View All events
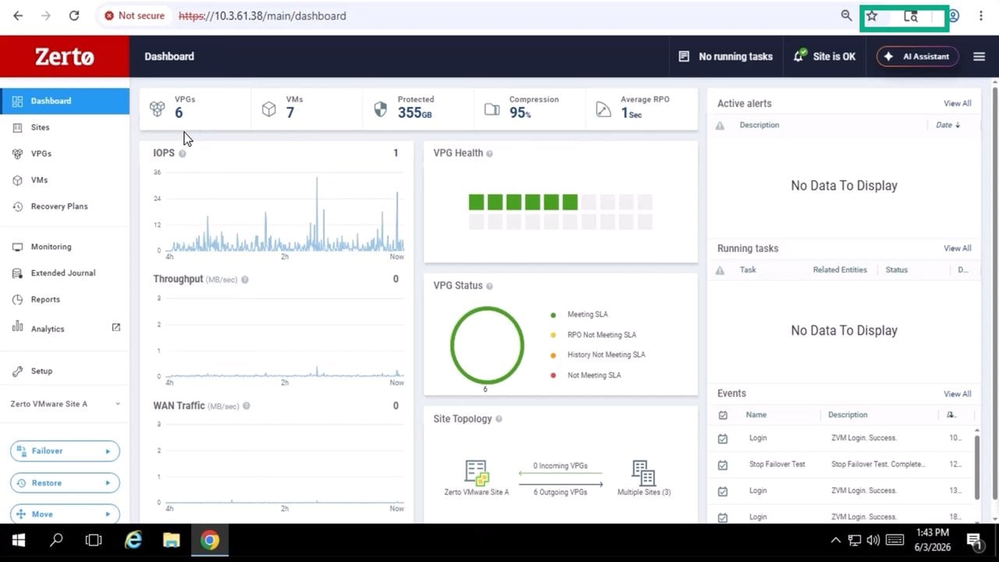Screen dimensions: 999x562 tap(957, 394)
